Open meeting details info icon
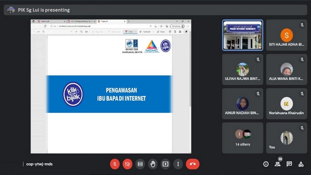 point(266,164)
